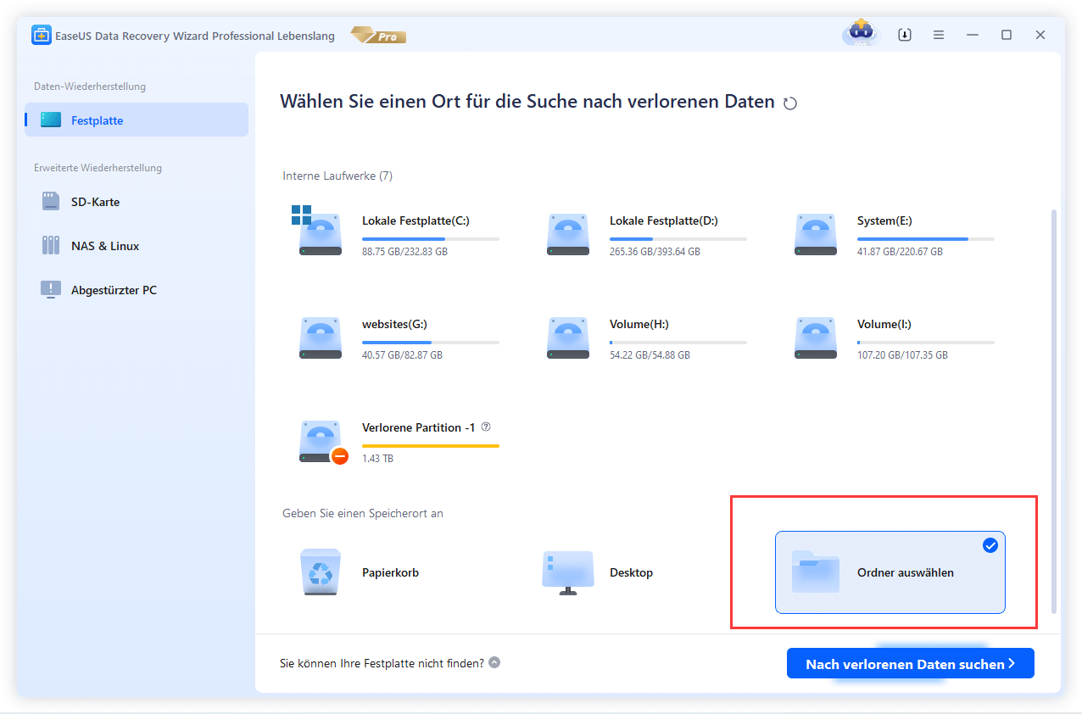Click '41.87 GB/220.67 GB' size text
This screenshot has width=1082, height=714.
(x=900, y=252)
